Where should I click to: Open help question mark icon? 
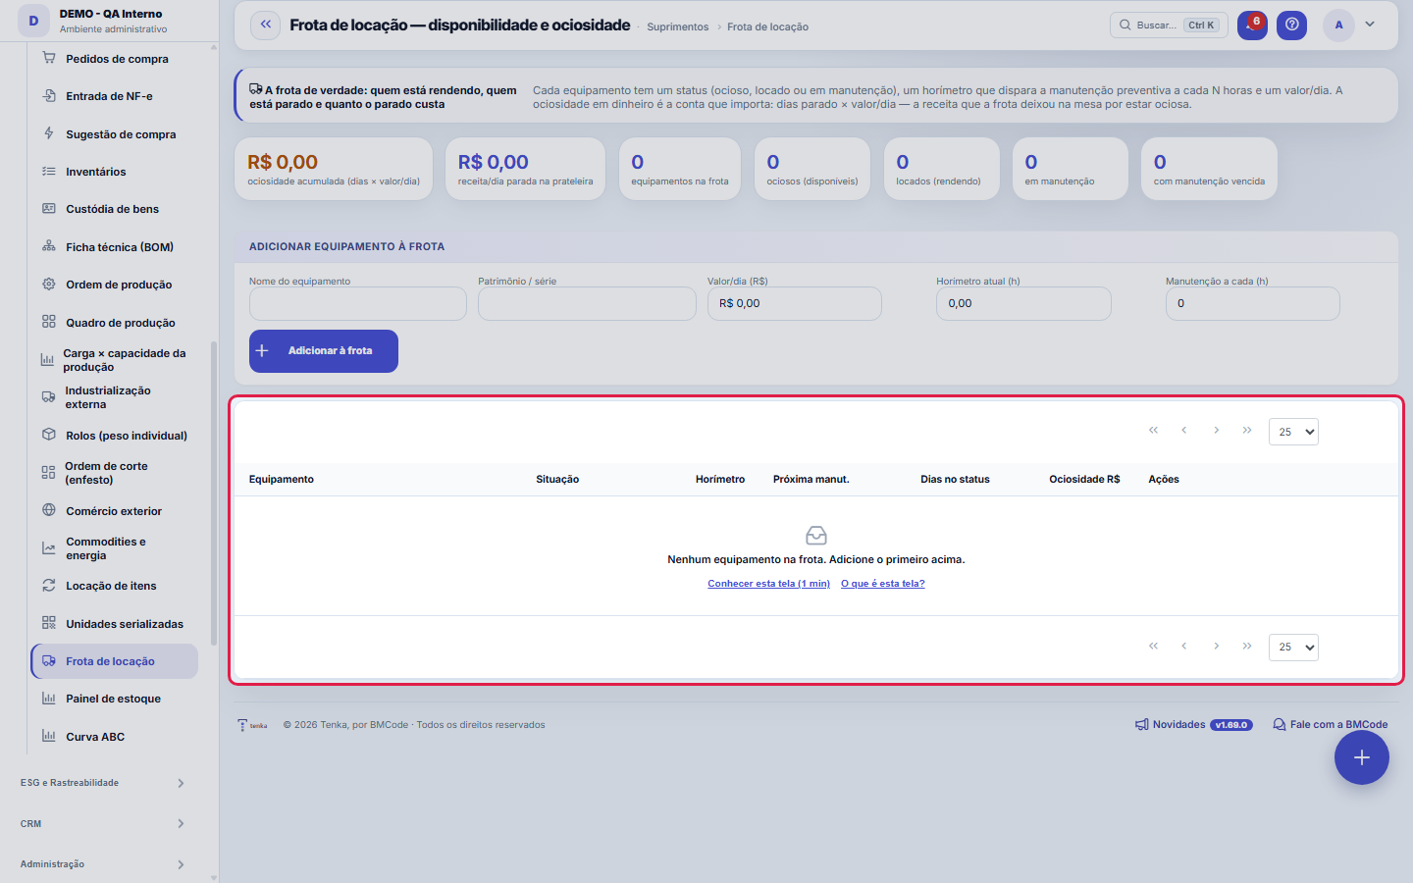point(1292,25)
